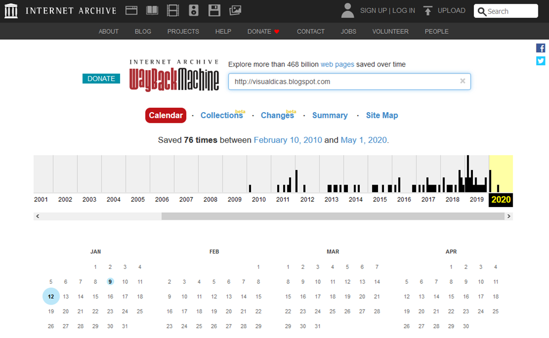Open the HELP menu item

[223, 32]
